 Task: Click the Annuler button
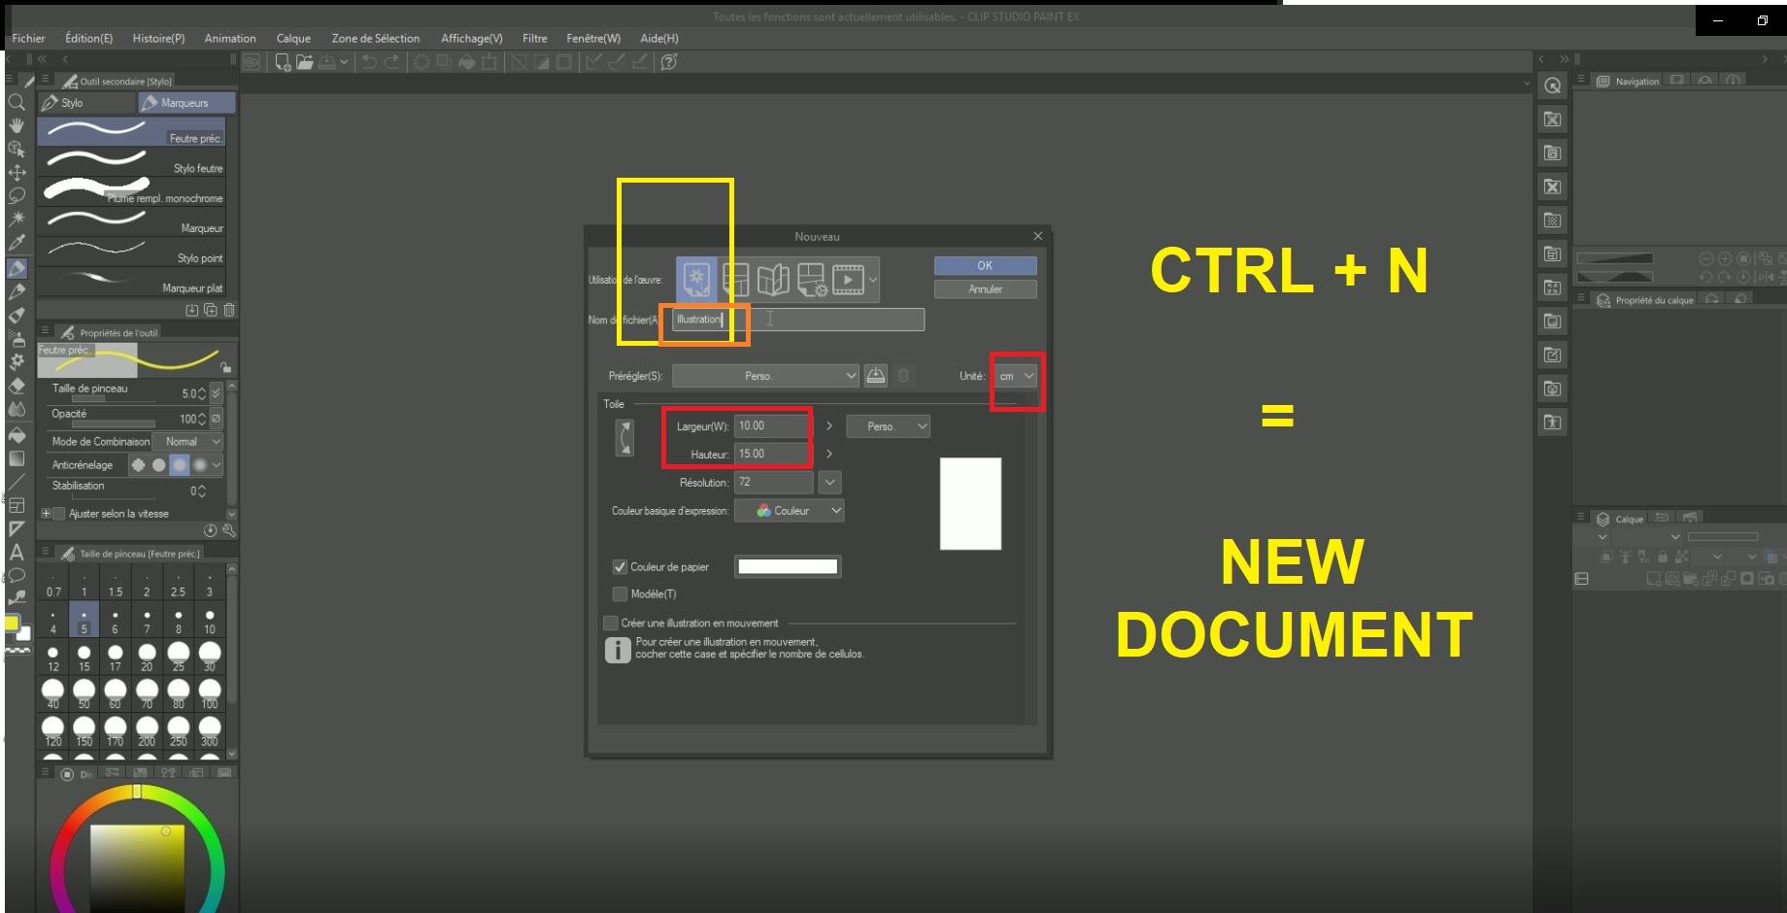coord(985,289)
